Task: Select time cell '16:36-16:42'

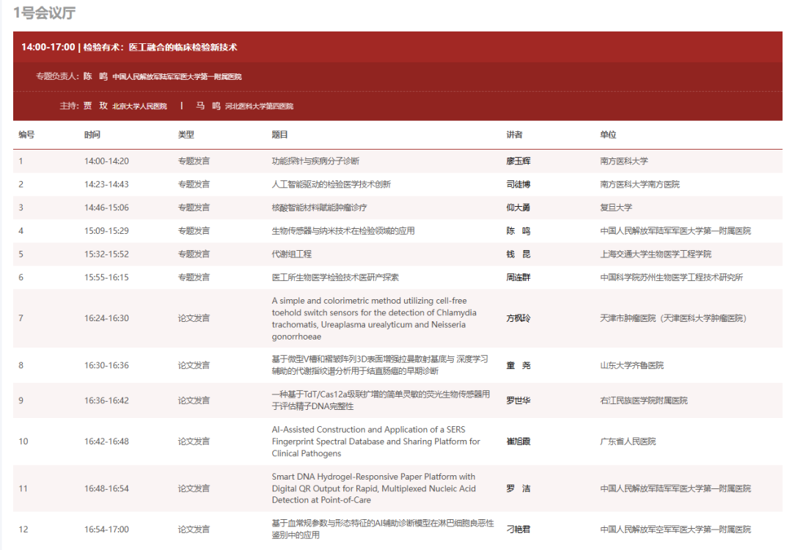Action: tap(106, 400)
